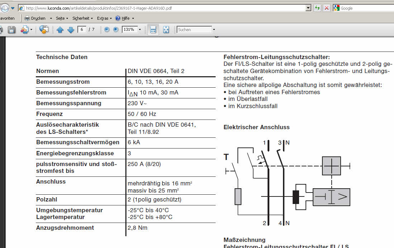Click the Google search branding icon

point(336,8)
